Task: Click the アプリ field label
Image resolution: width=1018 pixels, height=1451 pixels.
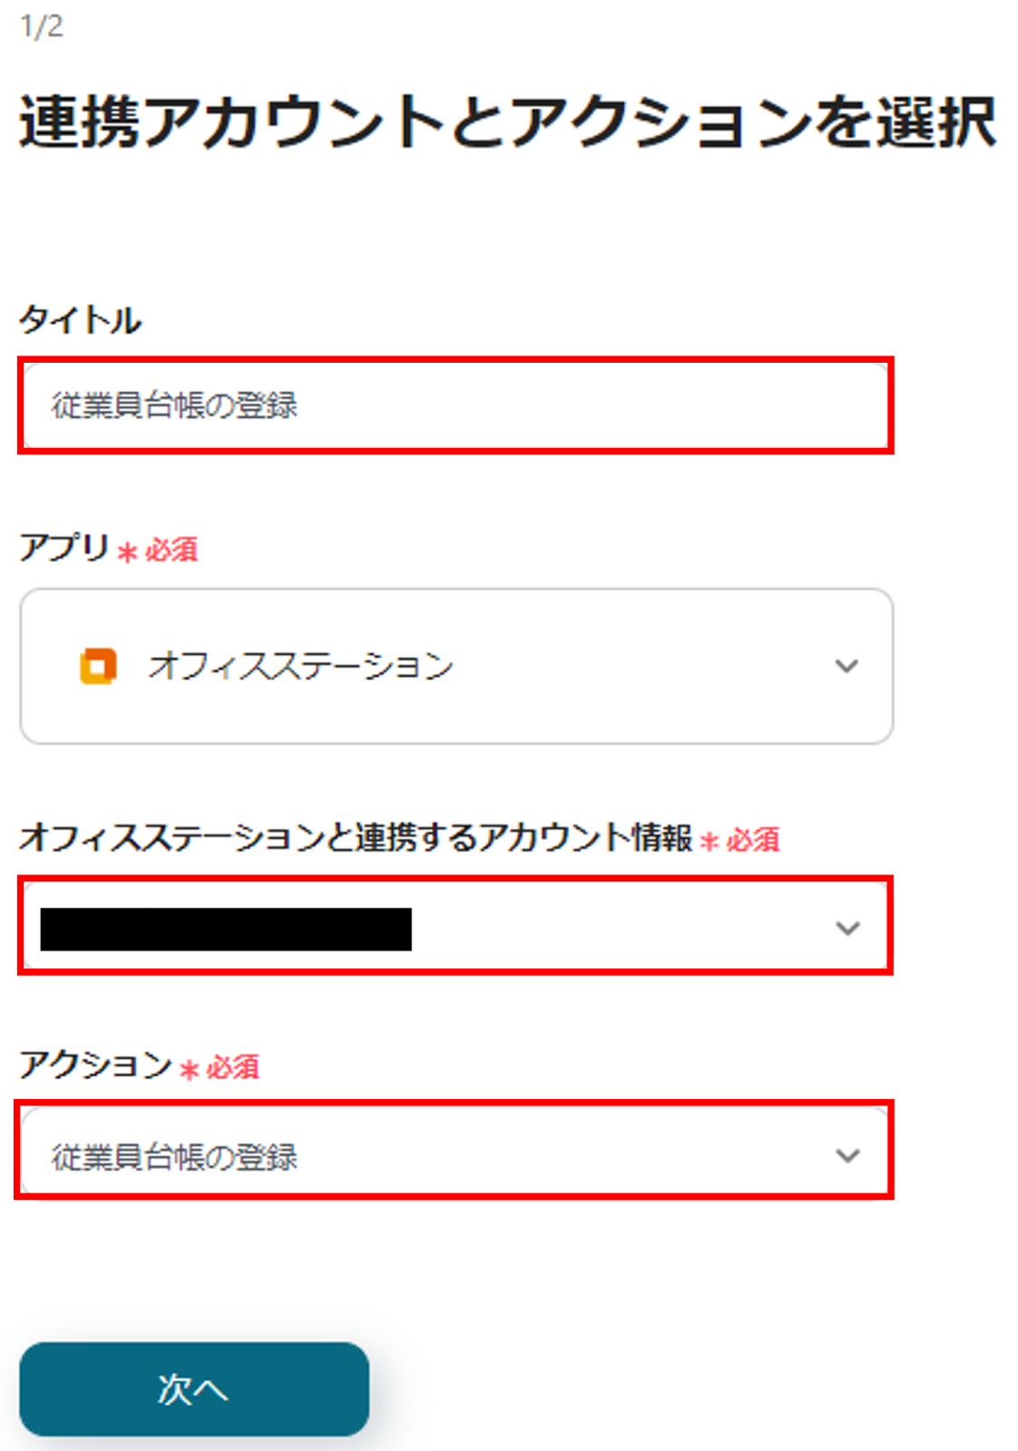Action: [63, 548]
